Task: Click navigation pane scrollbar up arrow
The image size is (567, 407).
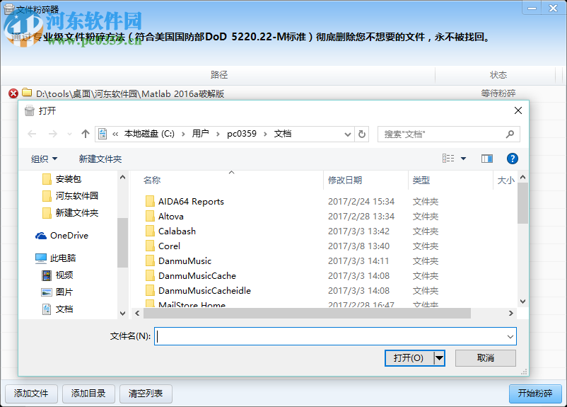Action: click(122, 177)
